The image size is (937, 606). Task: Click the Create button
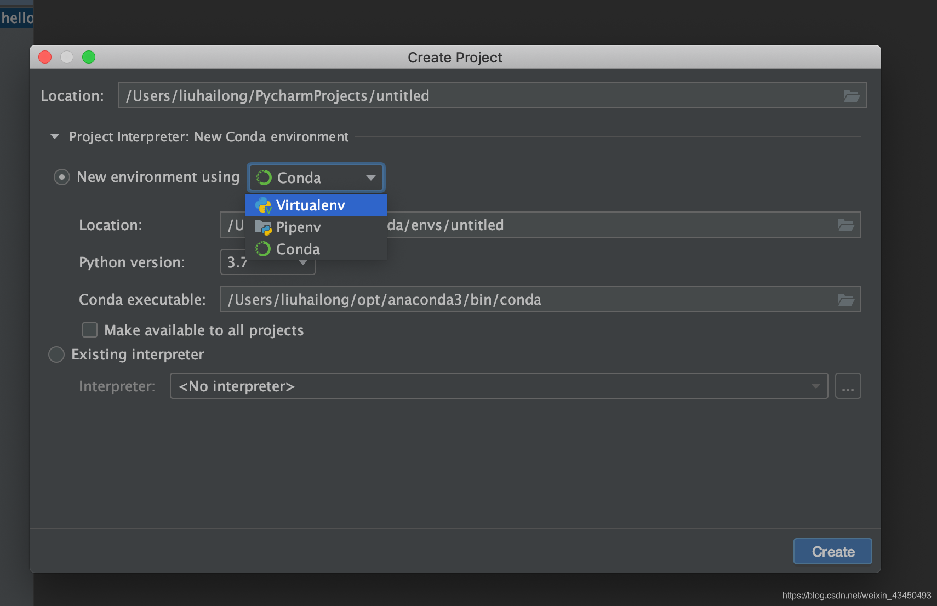(832, 552)
